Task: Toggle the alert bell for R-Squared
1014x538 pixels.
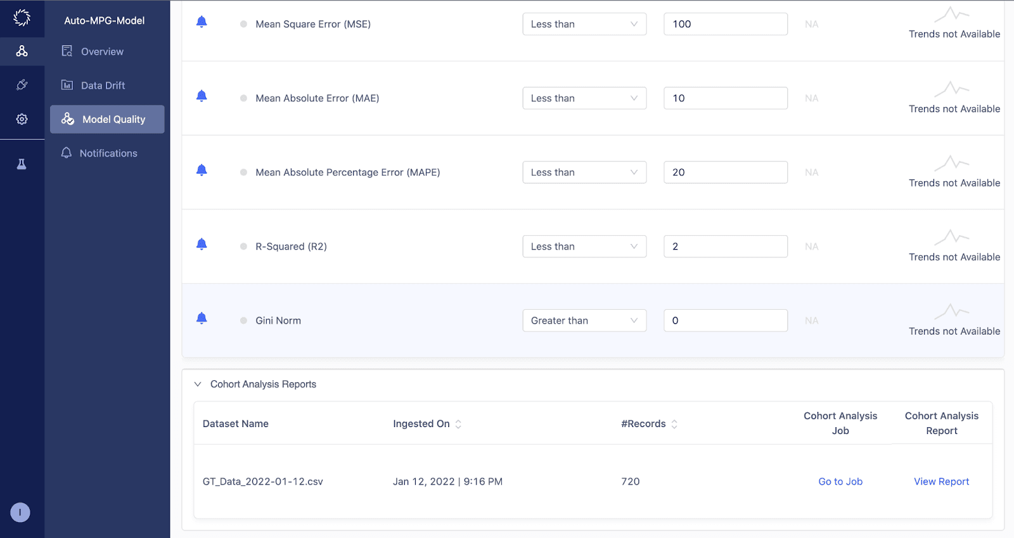Action: [x=202, y=245]
